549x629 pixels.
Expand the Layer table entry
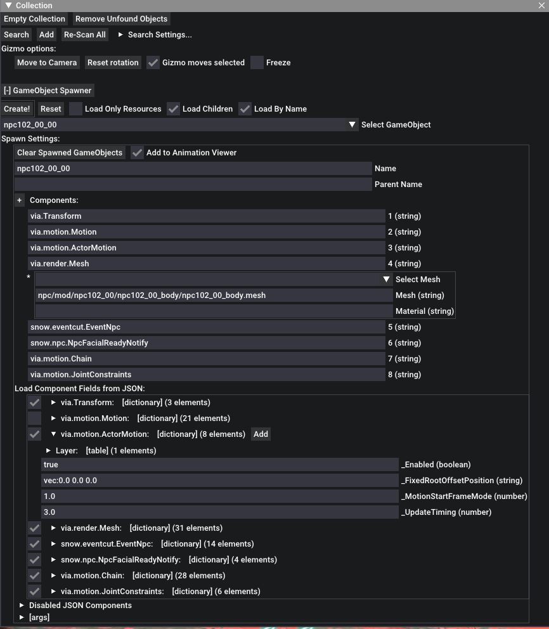[x=49, y=451]
